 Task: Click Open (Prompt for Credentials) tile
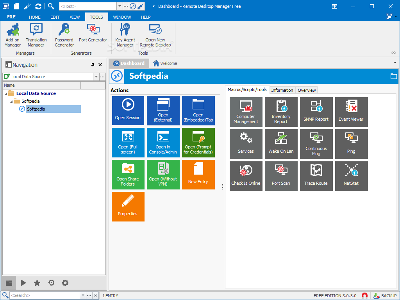coord(198,143)
